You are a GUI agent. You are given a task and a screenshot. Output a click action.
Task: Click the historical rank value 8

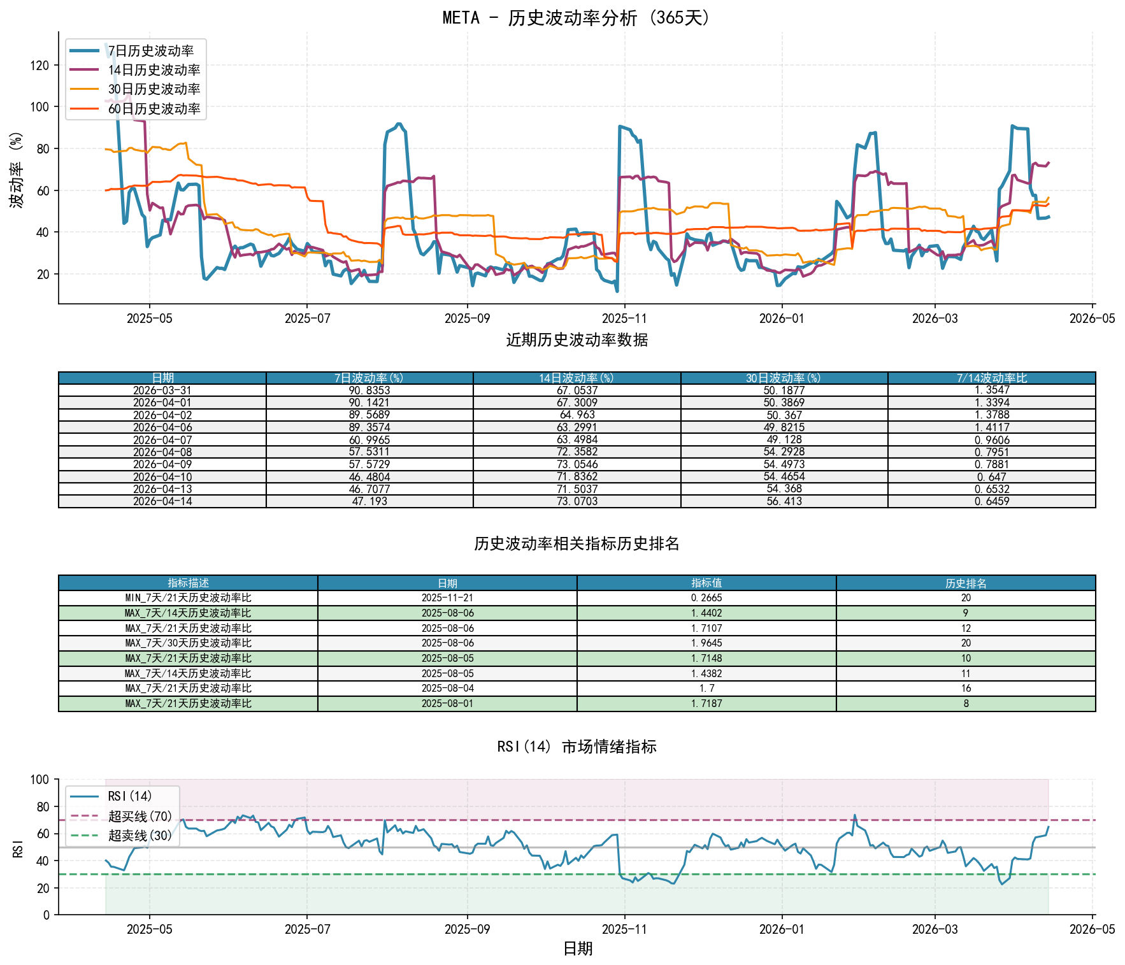coord(966,704)
